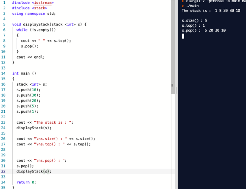Click the 's.push(1);' line
Image resolution: width=246 pixels, height=189 pixels.
click(x=27, y=111)
